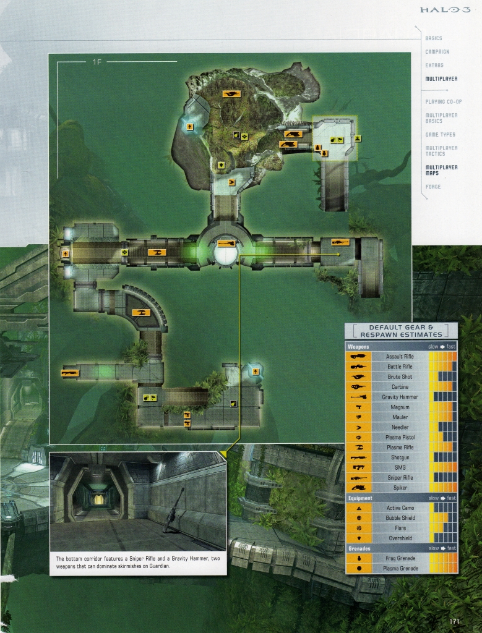Select the Plasma Rifle marker in the left main corridor
Screen dimensions: 482x633
[x=157, y=252]
